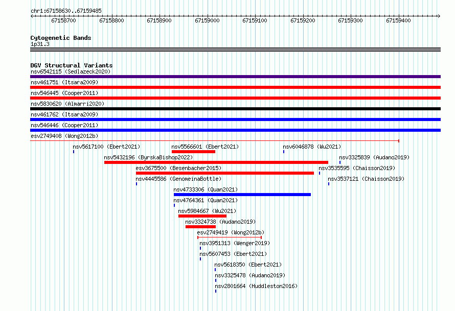Image resolution: width=455 pixels, height=311 pixels.
Task: Click ruler position 67159200
Action: click(x=303, y=20)
